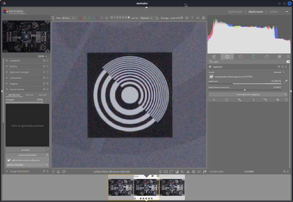This screenshot has height=202, width=293.
Task: Open online help question mark
Action: (x=192, y=18)
